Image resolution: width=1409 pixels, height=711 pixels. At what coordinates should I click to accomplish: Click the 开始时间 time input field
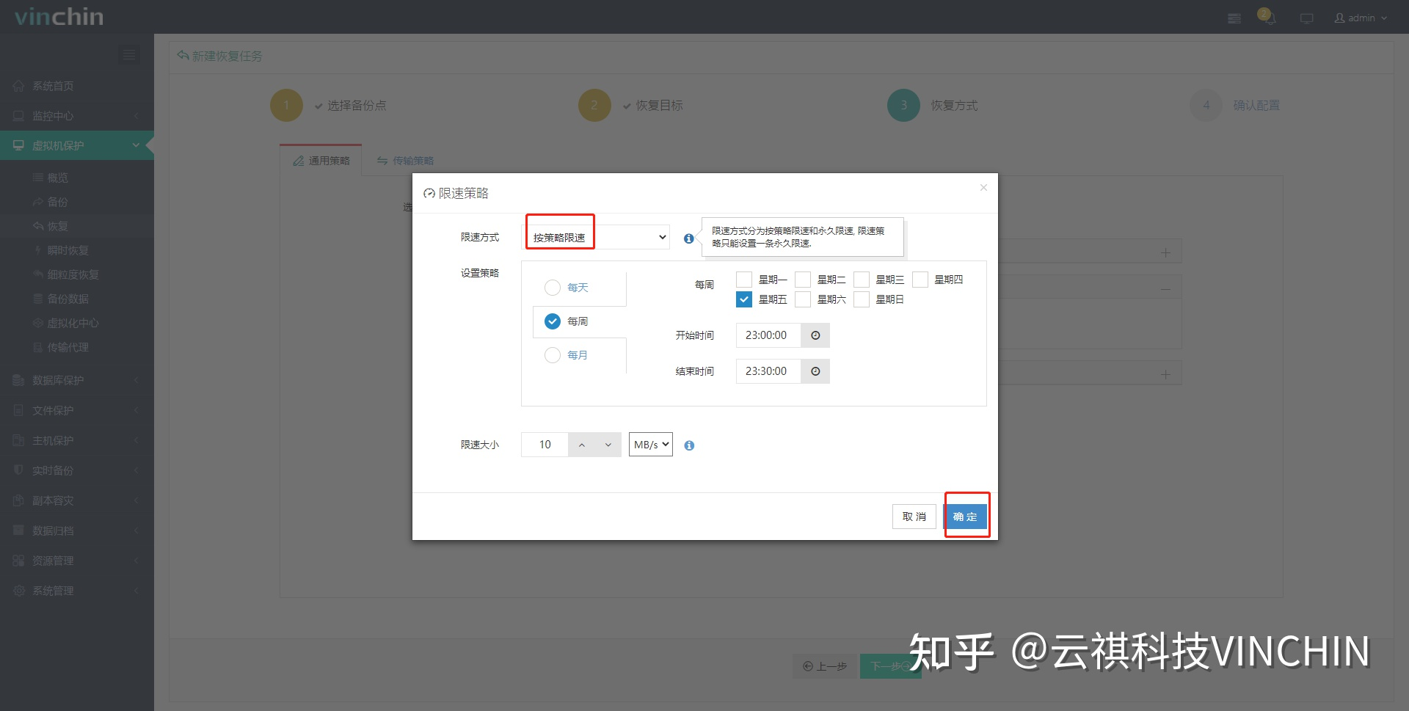tap(768, 335)
